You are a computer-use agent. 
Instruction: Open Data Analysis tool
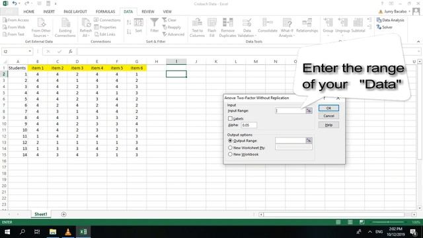click(391, 20)
